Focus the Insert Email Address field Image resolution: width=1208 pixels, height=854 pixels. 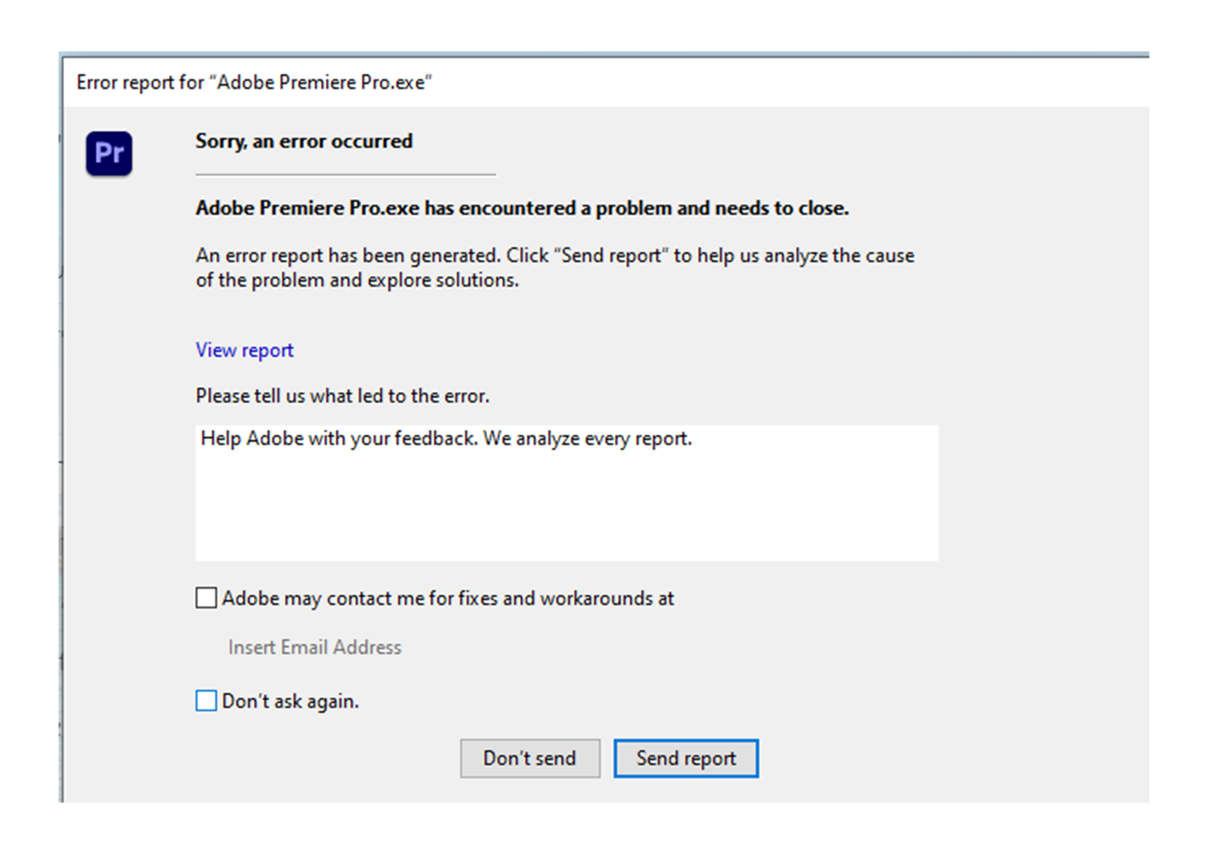[315, 647]
